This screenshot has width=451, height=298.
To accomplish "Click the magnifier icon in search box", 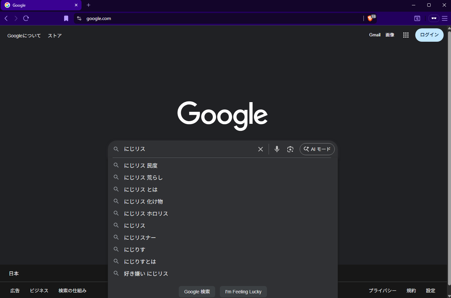I will pos(116,149).
